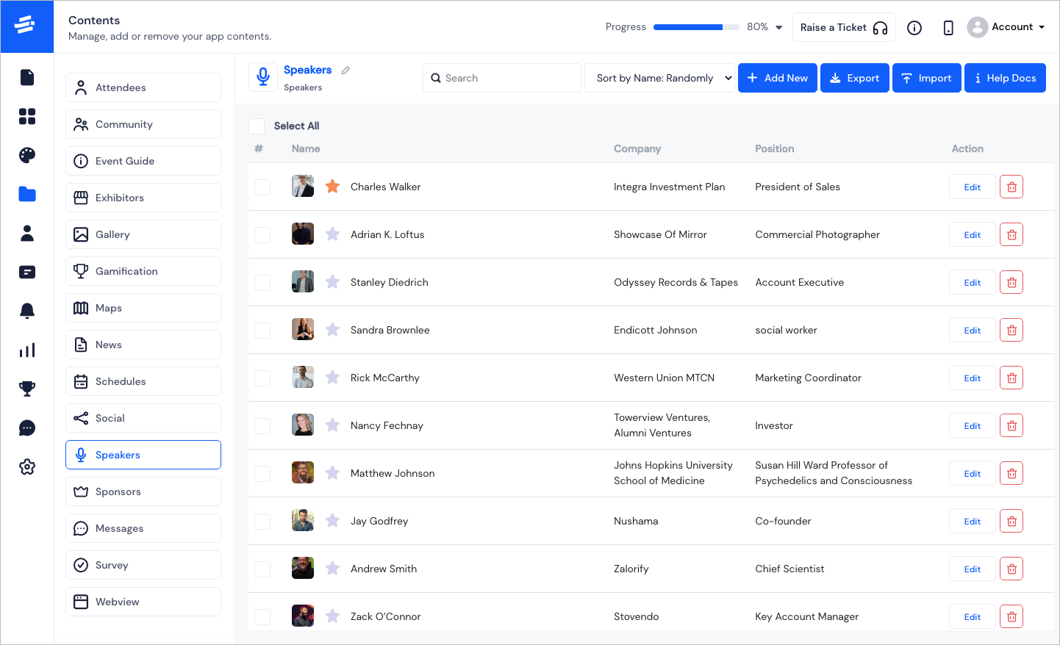This screenshot has width=1060, height=645.
Task: Open the bell notifications icon in the left rail
Action: point(27,311)
